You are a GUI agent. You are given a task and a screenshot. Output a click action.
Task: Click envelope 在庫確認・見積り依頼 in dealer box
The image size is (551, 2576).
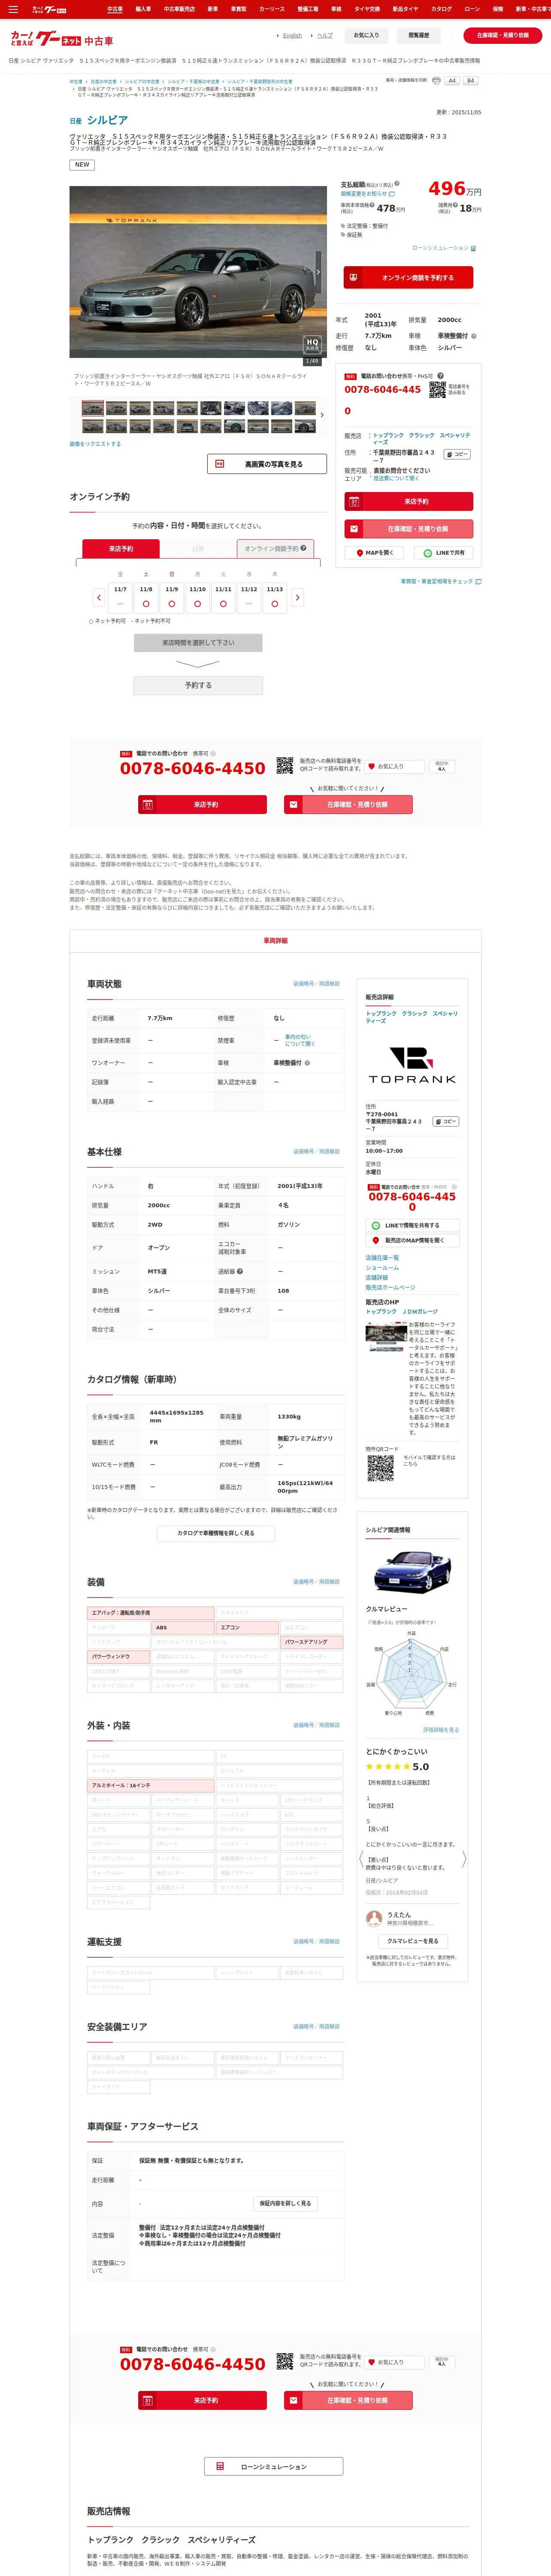408,528
